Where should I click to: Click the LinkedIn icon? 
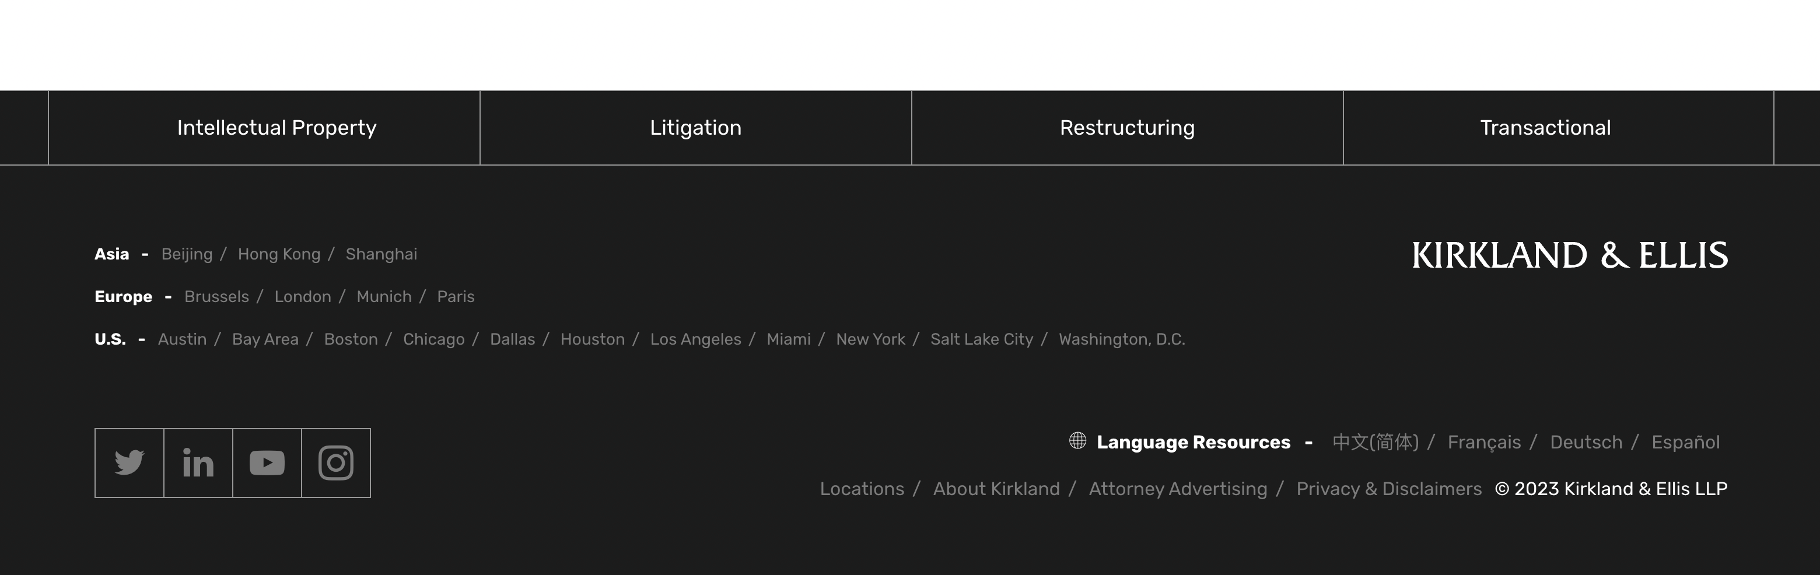(x=198, y=462)
